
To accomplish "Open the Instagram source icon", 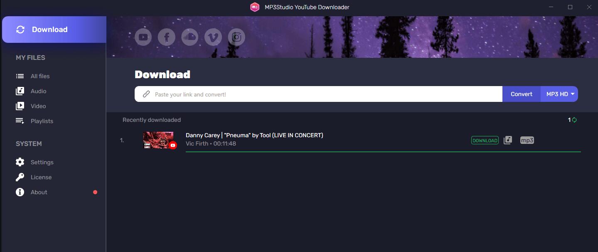I will [236, 37].
